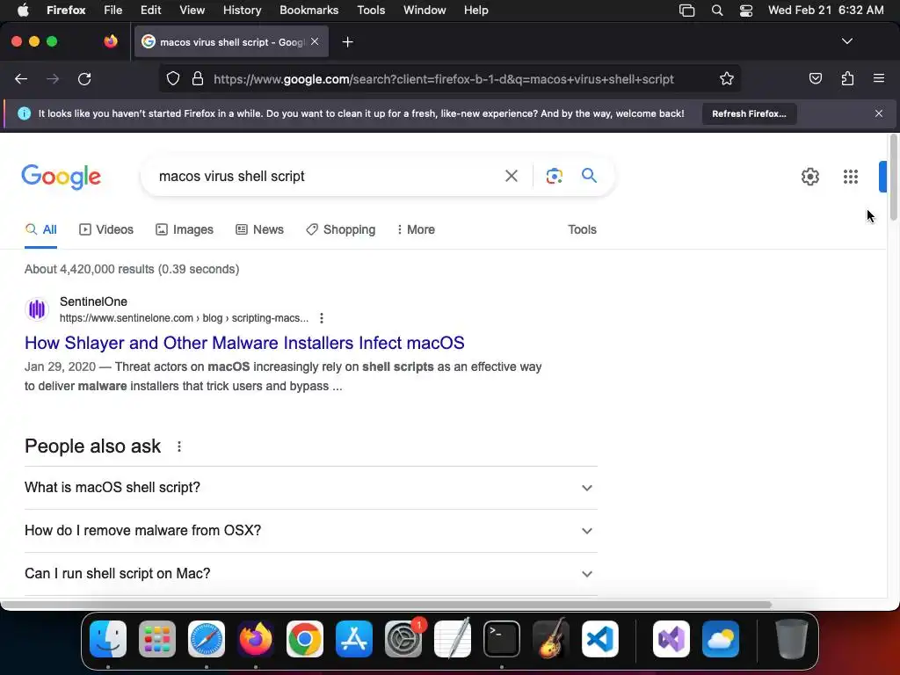This screenshot has width=900, height=675.
Task: Open the History menu
Action: [242, 11]
